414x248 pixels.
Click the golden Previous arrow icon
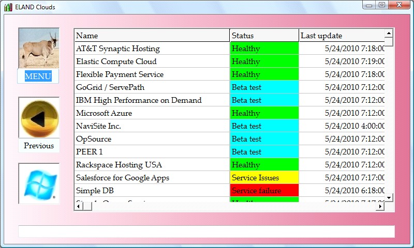pos(39,118)
